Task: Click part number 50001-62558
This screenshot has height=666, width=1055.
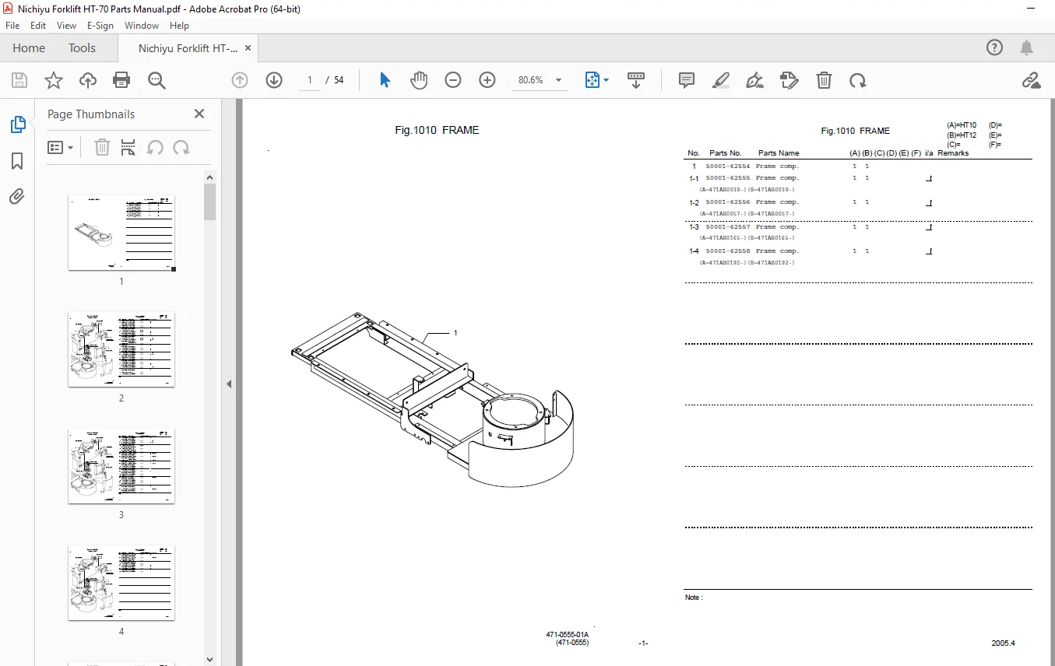Action: pyautogui.click(x=728, y=251)
